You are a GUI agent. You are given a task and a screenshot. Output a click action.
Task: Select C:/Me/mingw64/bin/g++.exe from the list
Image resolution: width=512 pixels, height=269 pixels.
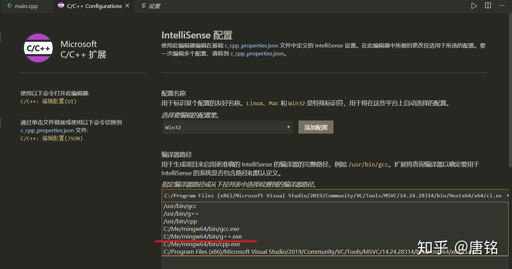click(x=203, y=236)
